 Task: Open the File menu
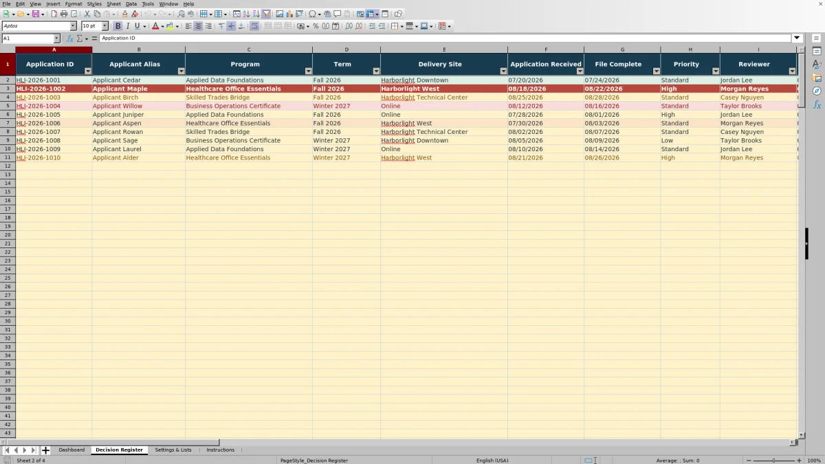pyautogui.click(x=6, y=4)
